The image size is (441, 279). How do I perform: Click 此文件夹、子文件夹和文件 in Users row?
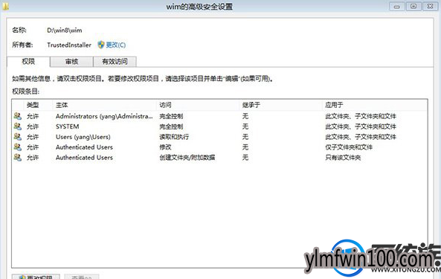[361, 137]
